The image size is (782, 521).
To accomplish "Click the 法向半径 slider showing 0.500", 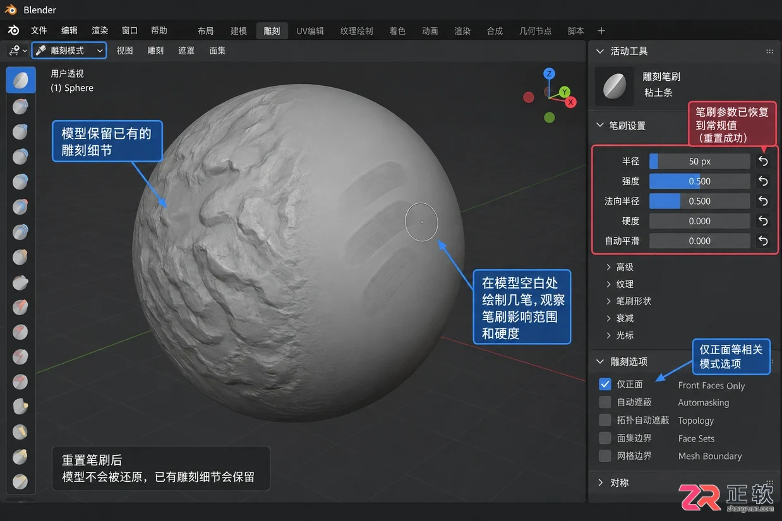I will (700, 201).
